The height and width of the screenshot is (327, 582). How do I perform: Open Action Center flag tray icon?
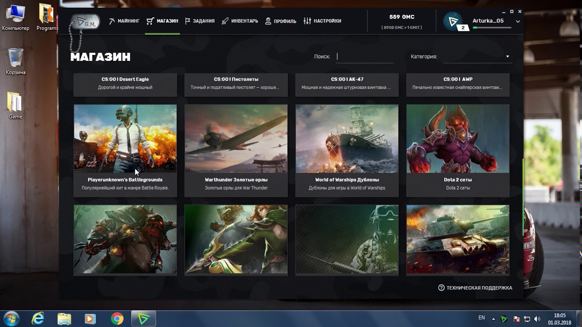tap(517, 319)
